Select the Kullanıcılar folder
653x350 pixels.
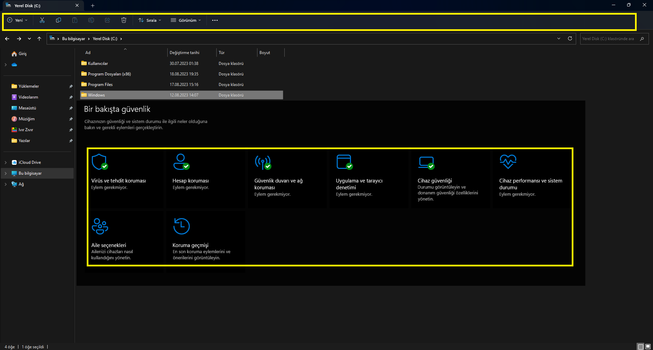182,64
